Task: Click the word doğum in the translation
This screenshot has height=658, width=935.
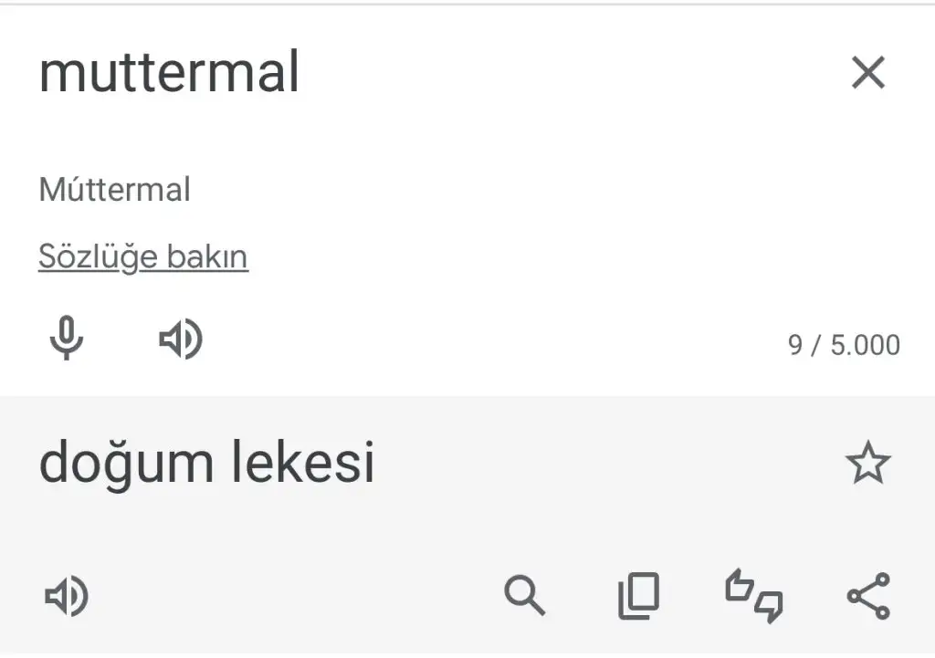Action: tap(126, 464)
